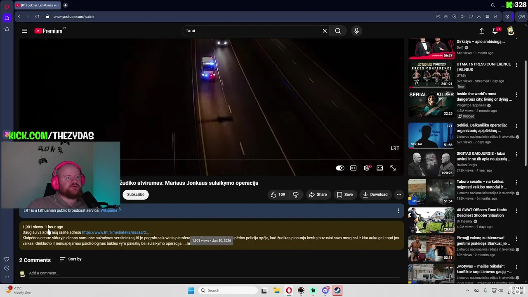Open the SERIAL KILLER dangerous city thumbnail
This screenshot has height=297, width=528.
431,104
